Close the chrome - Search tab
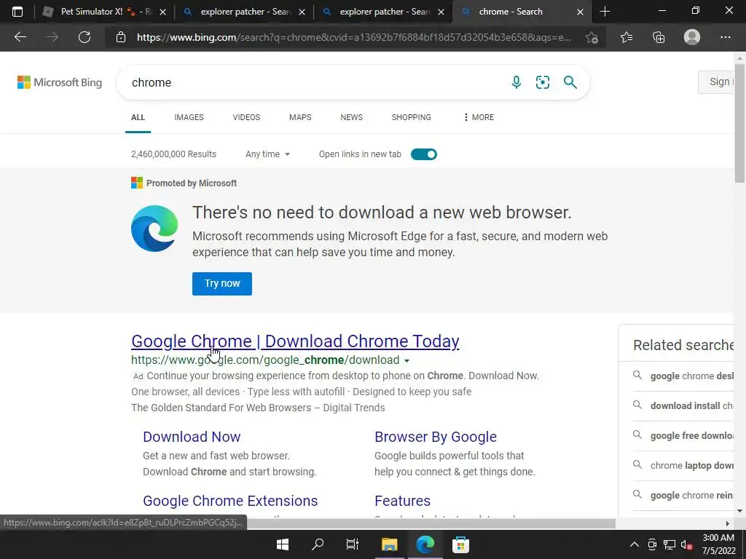 [580, 12]
